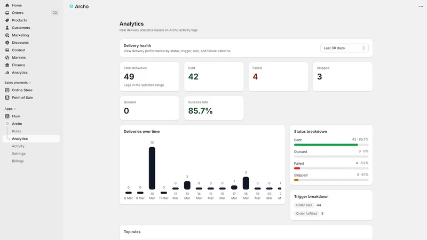The height and width of the screenshot is (240, 427).
Task: Open Products in the sidebar
Action: coord(19,20)
